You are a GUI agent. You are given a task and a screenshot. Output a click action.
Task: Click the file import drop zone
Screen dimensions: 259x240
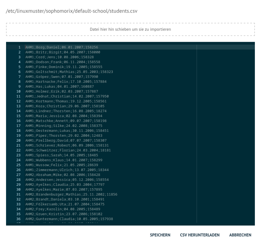pyautogui.click(x=130, y=29)
